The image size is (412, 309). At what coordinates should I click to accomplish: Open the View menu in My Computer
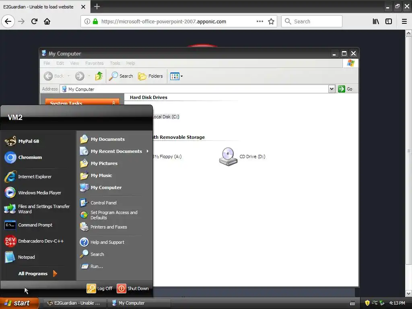point(74,63)
